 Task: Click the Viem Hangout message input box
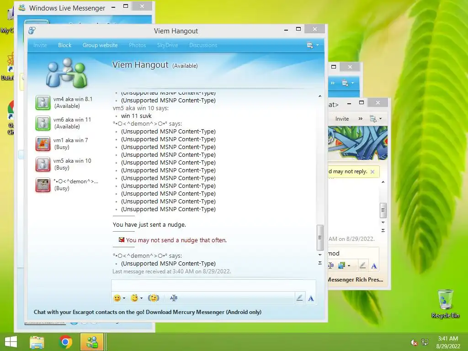click(213, 285)
